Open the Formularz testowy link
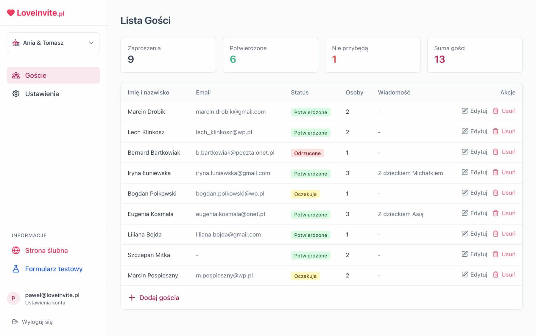This screenshot has width=536, height=336. click(x=54, y=269)
